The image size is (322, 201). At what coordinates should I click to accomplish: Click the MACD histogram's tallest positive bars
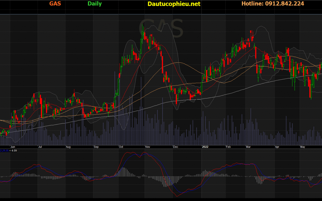point(123,169)
